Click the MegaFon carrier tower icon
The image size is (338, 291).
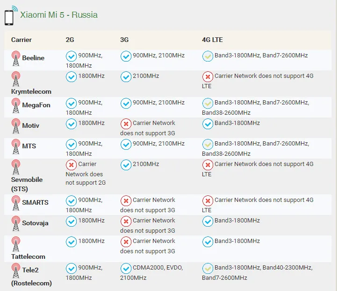point(16,105)
